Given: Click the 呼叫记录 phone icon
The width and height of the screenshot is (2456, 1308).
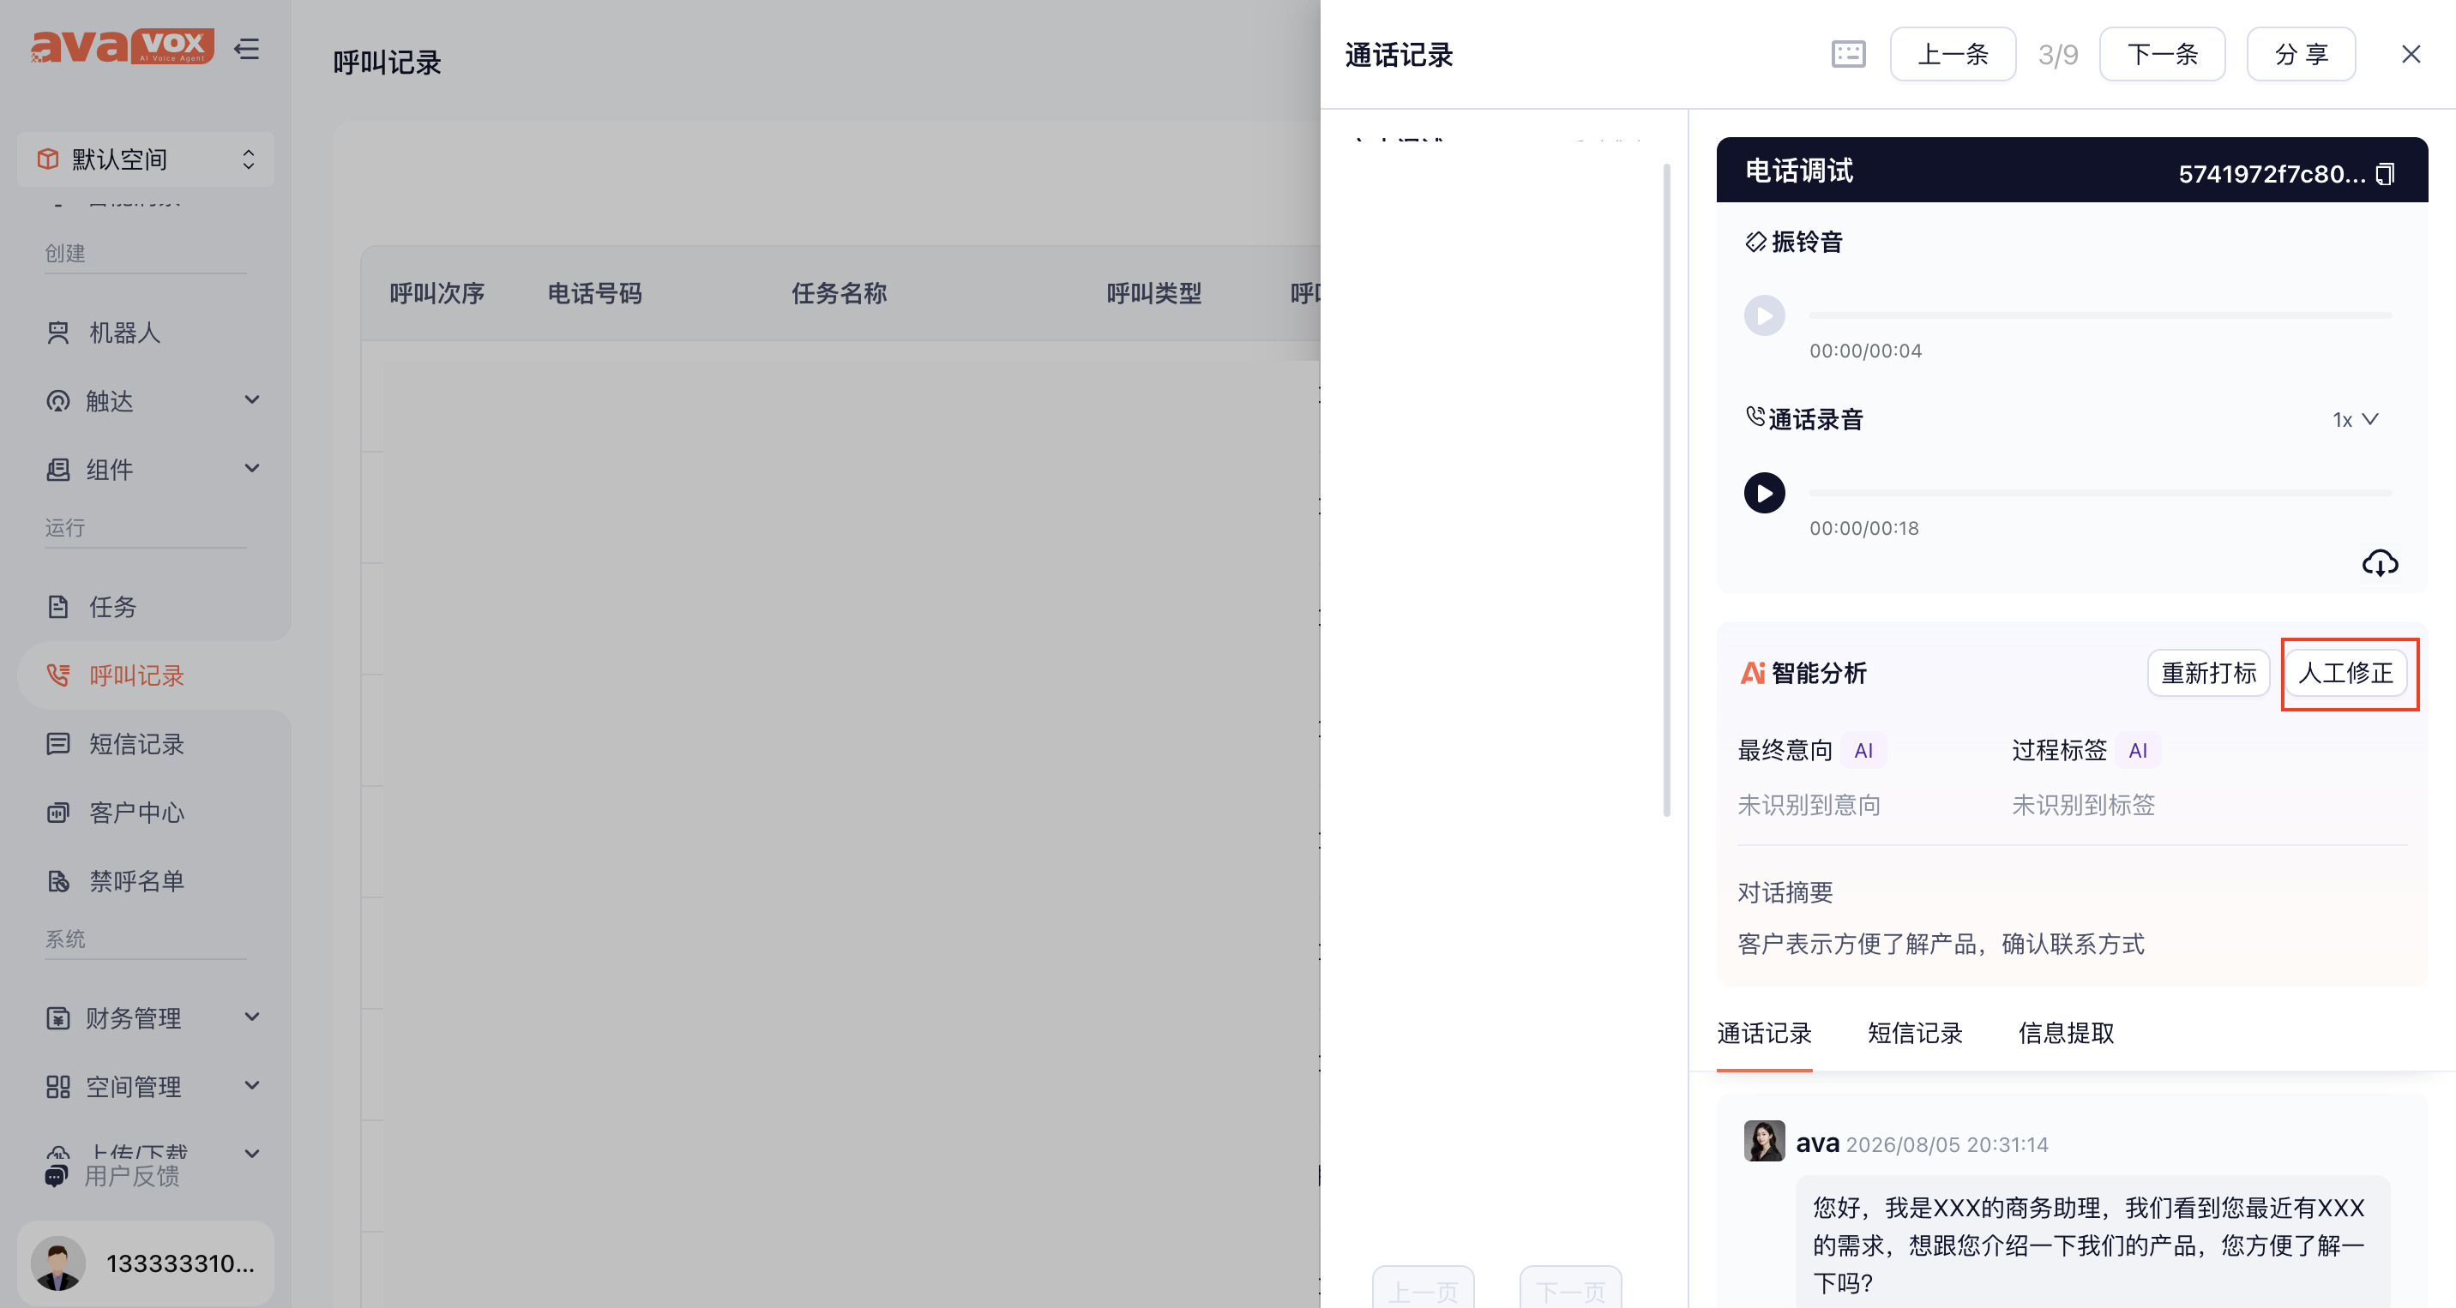Looking at the screenshot, I should point(58,675).
